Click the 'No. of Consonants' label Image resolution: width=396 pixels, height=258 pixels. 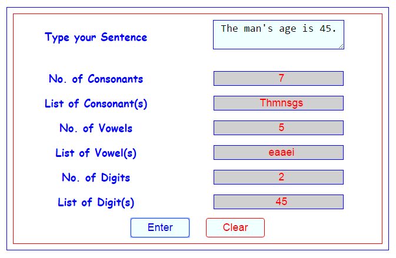tap(96, 79)
